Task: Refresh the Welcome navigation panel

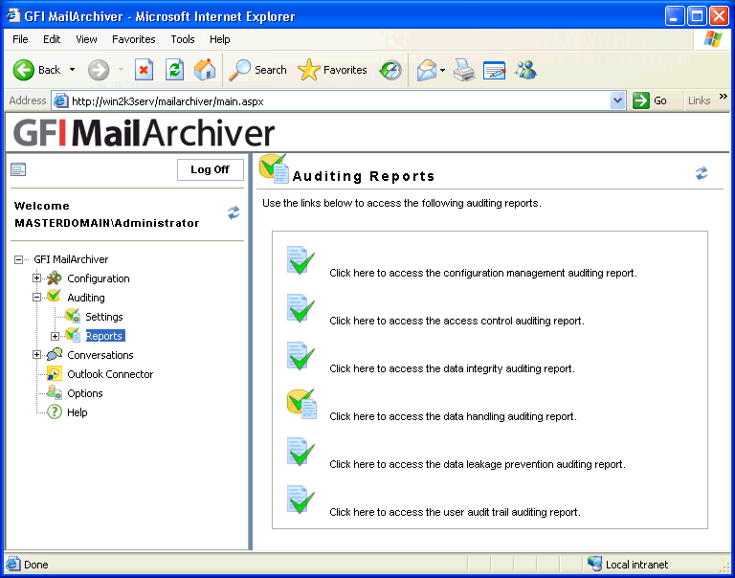Action: (234, 212)
